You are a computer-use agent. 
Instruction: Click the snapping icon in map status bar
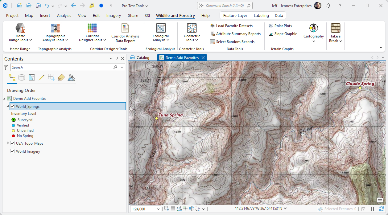[x=167, y=209]
